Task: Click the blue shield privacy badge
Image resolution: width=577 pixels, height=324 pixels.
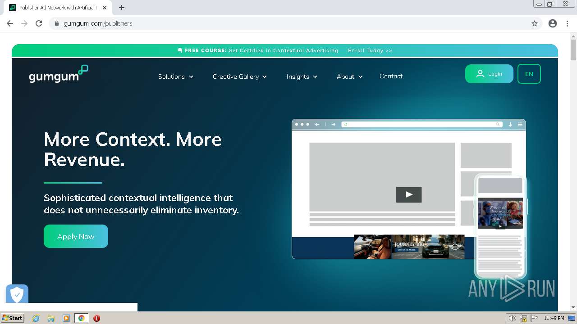Action: tap(17, 294)
